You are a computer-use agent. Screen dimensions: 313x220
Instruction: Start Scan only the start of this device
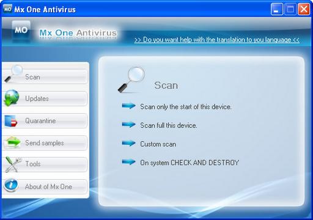pyautogui.click(x=186, y=106)
